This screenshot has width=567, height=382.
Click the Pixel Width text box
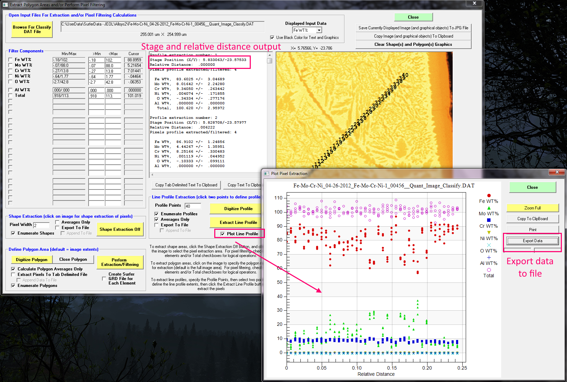tap(41, 225)
